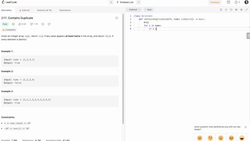
Task: Open the streak flame counter
Action: tap(237, 2)
